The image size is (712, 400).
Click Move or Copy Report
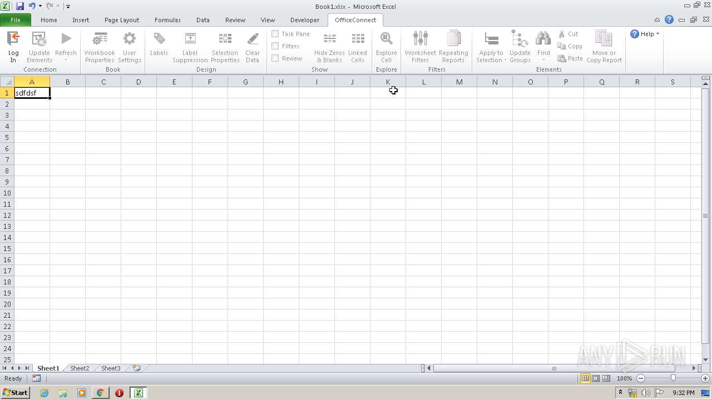click(x=604, y=47)
